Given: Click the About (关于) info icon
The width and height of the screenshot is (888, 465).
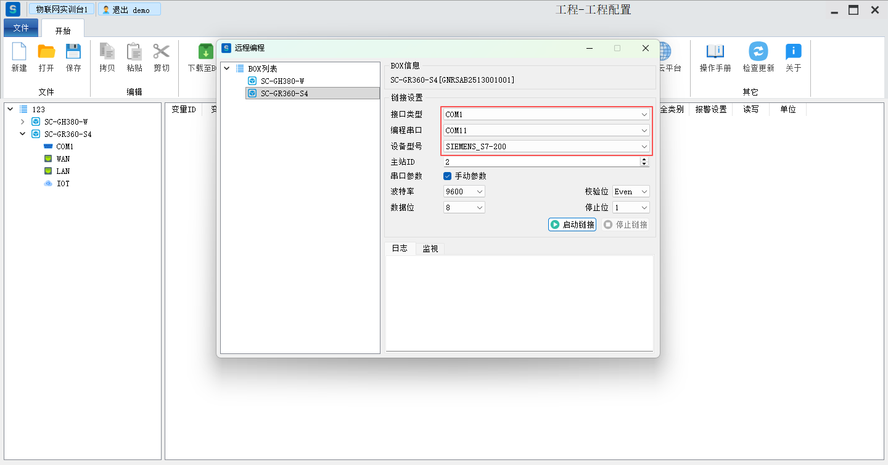Looking at the screenshot, I should point(793,52).
